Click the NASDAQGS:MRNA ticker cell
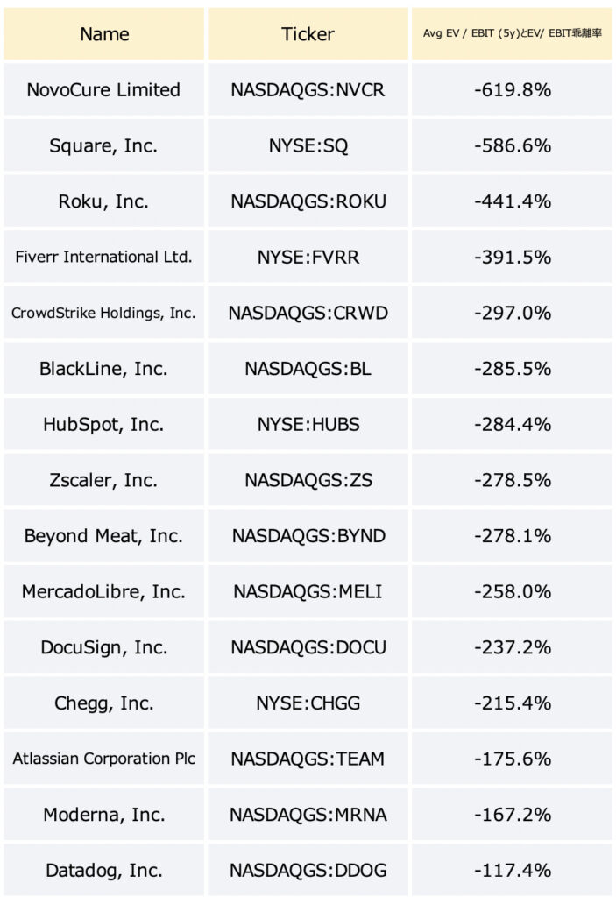The image size is (616, 897). coord(308,815)
